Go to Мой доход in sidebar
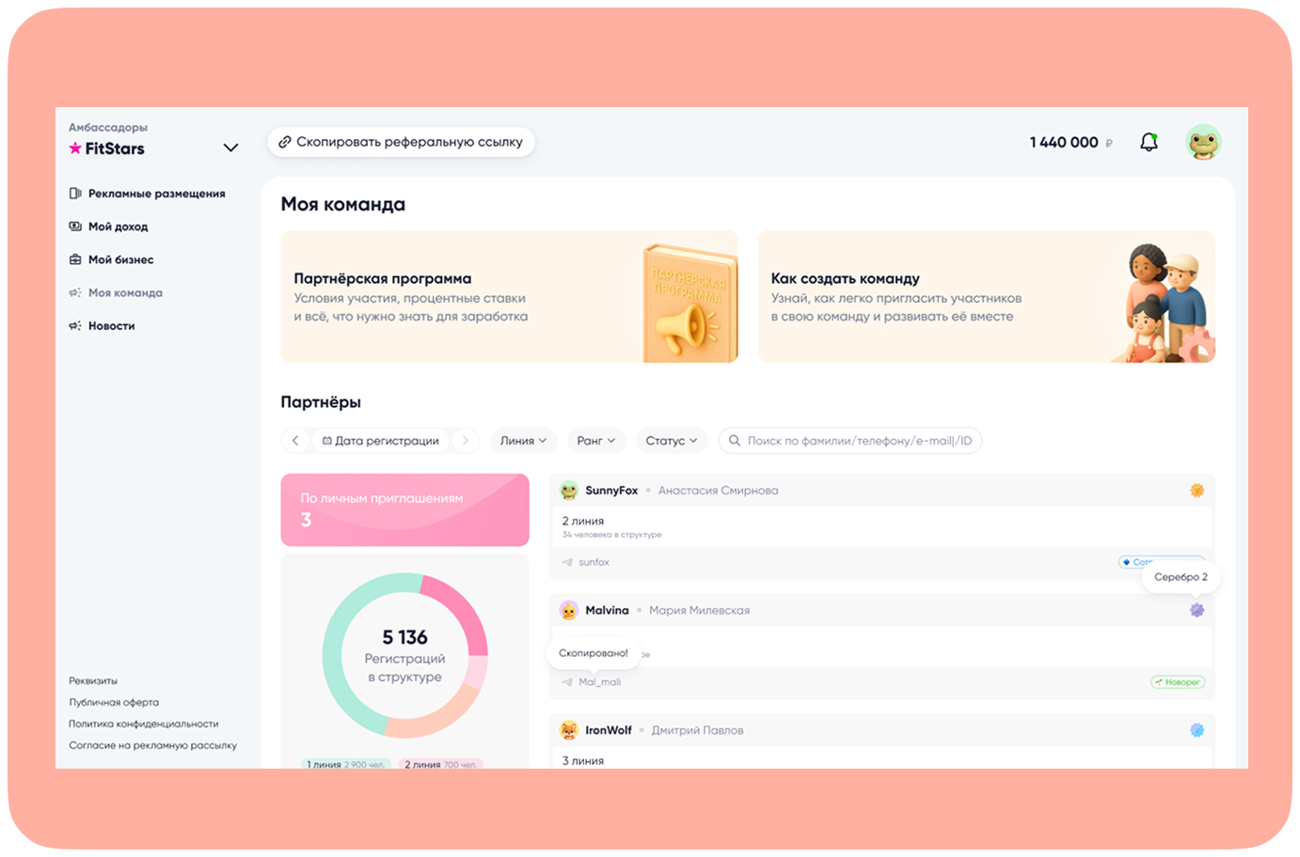The width and height of the screenshot is (1300, 857). pos(118,226)
